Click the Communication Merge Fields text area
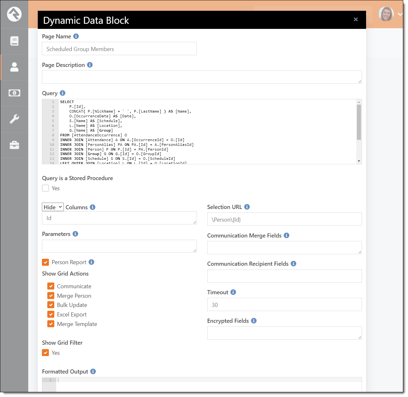The height and width of the screenshot is (397, 408). point(284,248)
